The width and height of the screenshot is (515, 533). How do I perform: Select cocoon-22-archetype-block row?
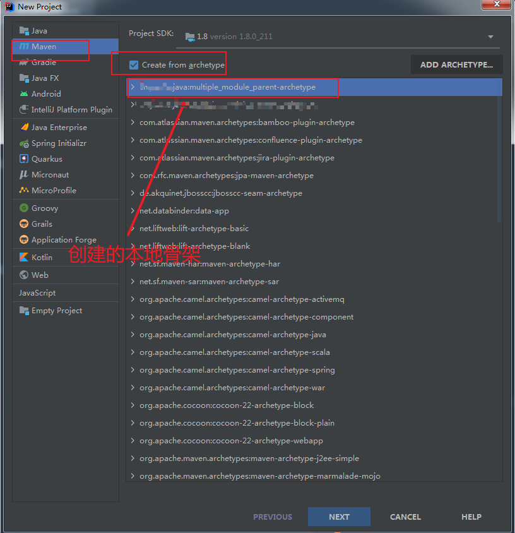point(314,405)
